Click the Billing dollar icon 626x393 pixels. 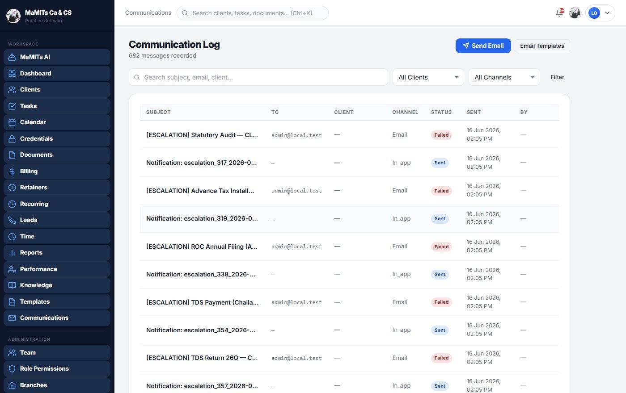tap(12, 171)
